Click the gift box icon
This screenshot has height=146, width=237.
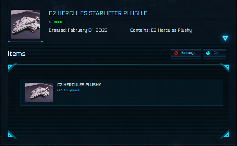208,53
